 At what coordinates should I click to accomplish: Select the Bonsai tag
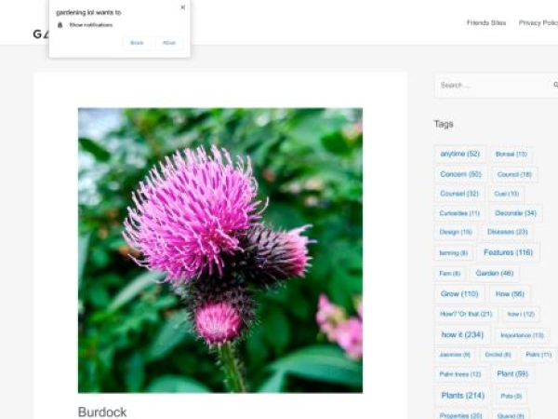pos(511,155)
